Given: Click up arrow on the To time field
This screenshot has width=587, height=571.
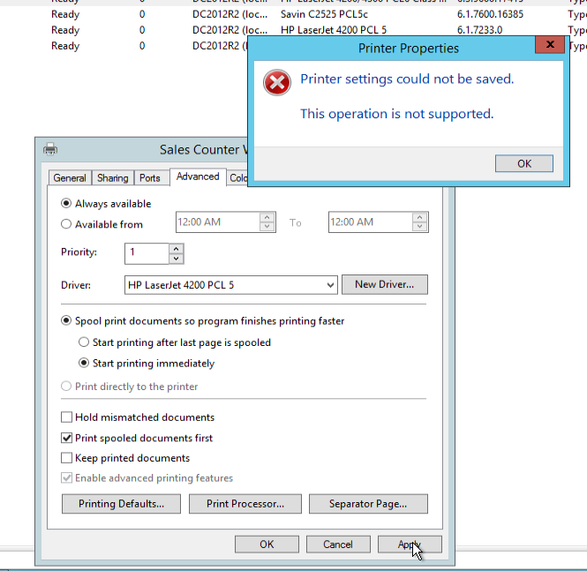Looking at the screenshot, I should [x=419, y=217].
